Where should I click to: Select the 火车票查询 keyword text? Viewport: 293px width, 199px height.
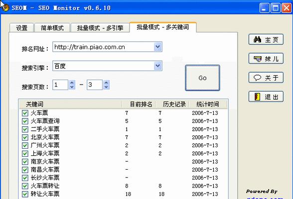45,121
